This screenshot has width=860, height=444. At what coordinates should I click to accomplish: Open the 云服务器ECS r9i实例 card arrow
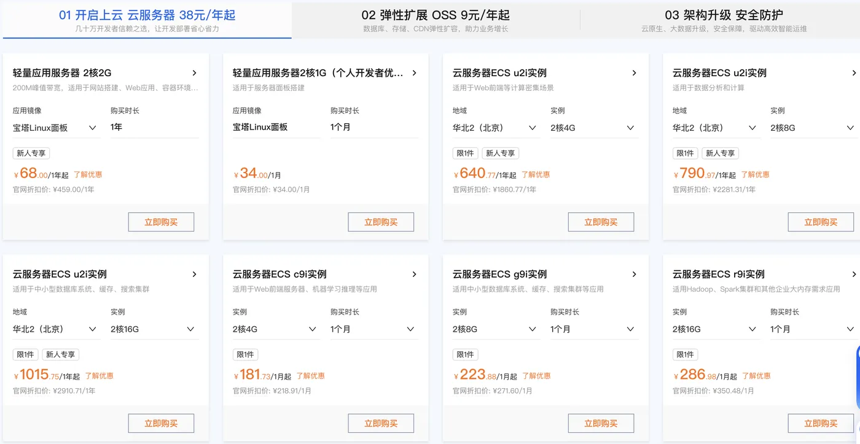tap(854, 274)
